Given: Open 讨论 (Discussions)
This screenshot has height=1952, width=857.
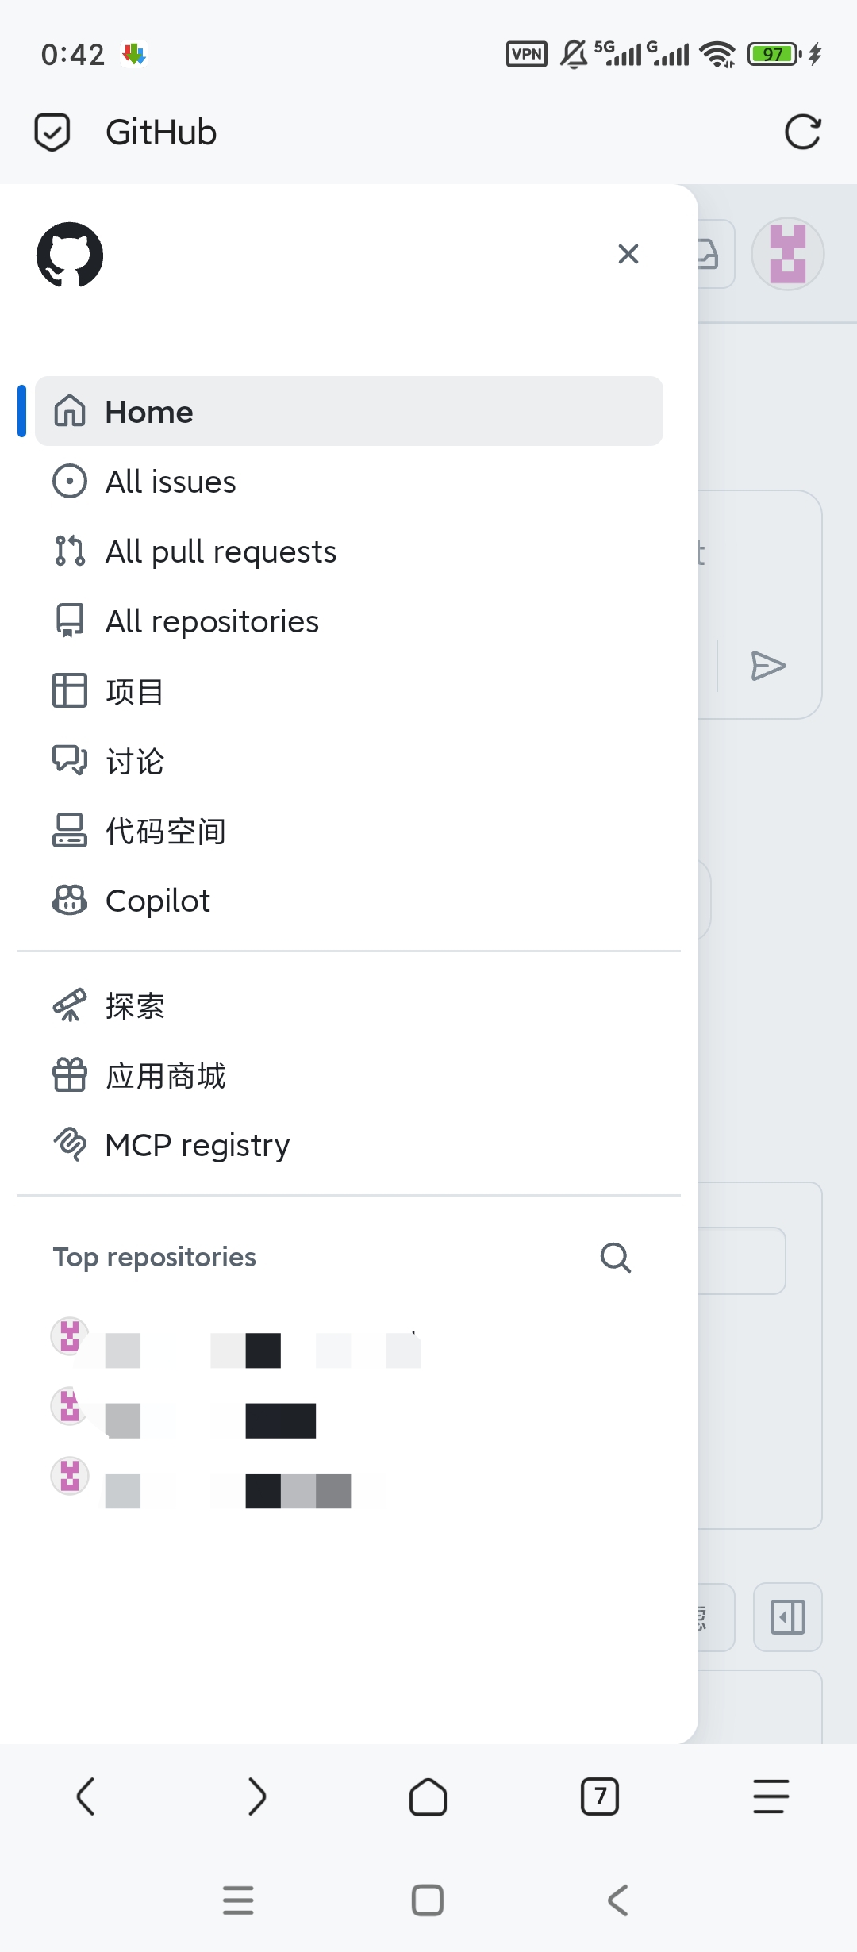Looking at the screenshot, I should coord(349,761).
